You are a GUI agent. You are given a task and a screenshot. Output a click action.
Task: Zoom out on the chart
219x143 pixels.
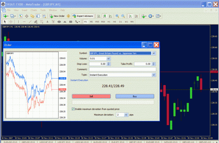click(x=123, y=16)
